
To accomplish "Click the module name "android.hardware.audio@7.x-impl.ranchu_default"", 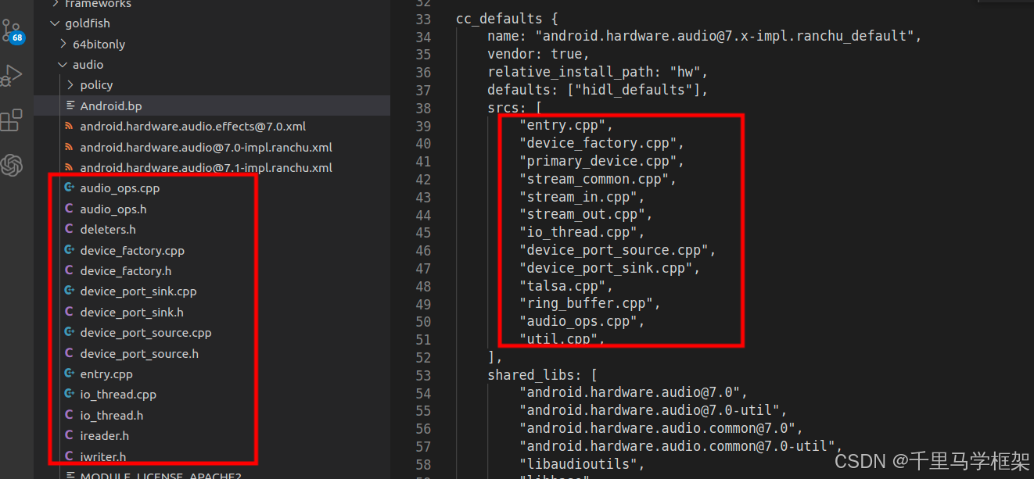I will coord(726,36).
